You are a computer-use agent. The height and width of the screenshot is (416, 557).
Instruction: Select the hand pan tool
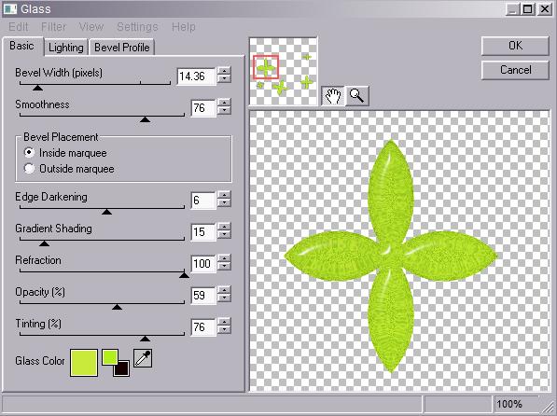coord(332,96)
